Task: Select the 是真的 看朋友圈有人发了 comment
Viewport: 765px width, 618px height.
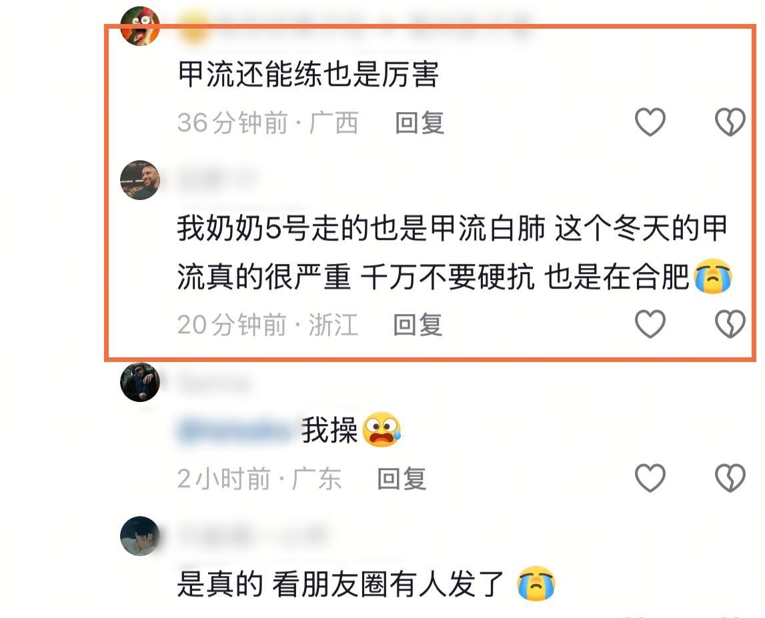Action: click(x=366, y=584)
